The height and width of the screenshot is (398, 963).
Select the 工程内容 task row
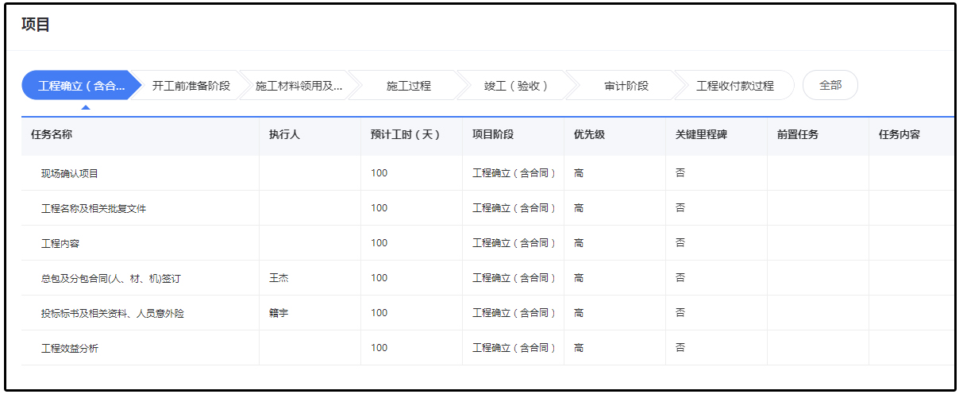(60, 243)
